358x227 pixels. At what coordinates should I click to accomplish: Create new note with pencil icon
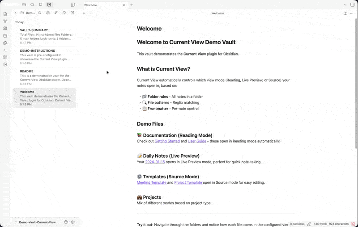pos(72,13)
